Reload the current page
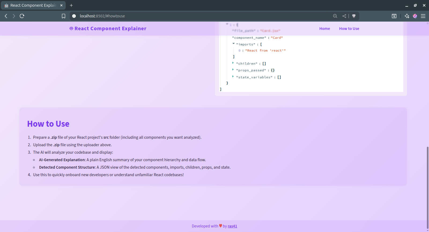Screen dimensions: 429x232 pyautogui.click(x=22, y=16)
